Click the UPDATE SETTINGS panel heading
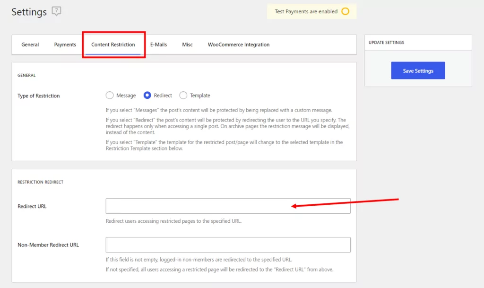 click(x=386, y=43)
